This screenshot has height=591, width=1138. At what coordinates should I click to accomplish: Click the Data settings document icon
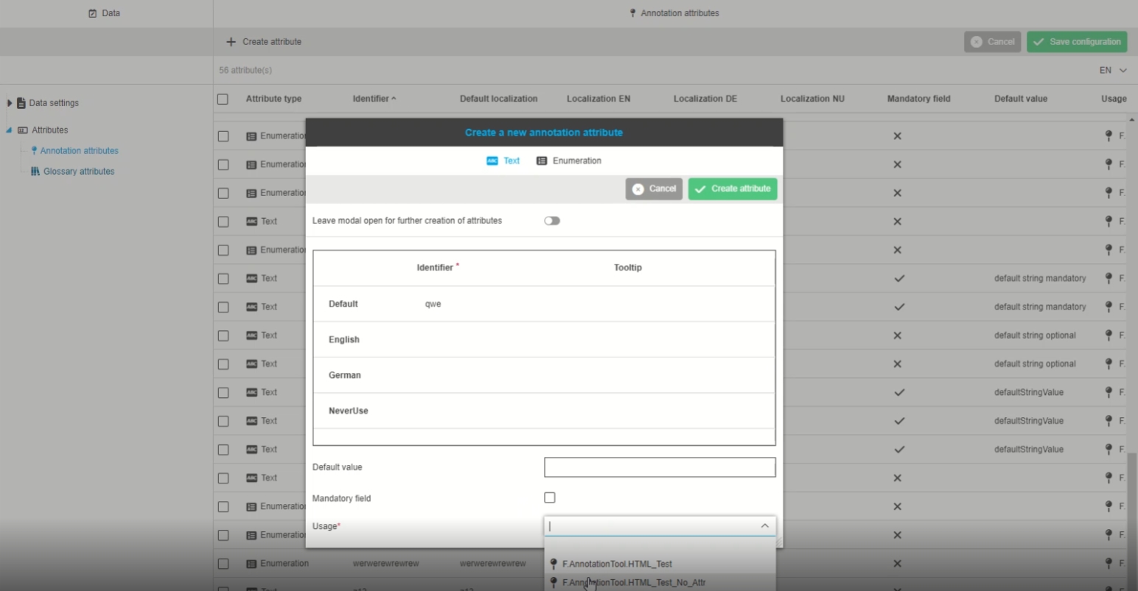[x=21, y=103]
